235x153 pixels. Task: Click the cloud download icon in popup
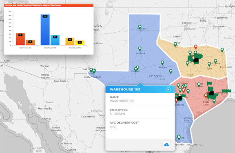pos(166,144)
